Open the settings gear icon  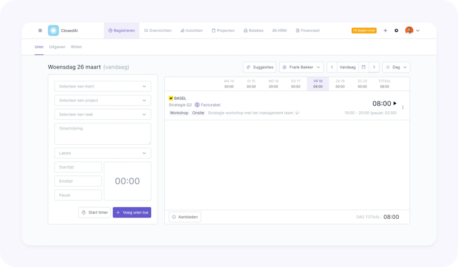click(396, 31)
